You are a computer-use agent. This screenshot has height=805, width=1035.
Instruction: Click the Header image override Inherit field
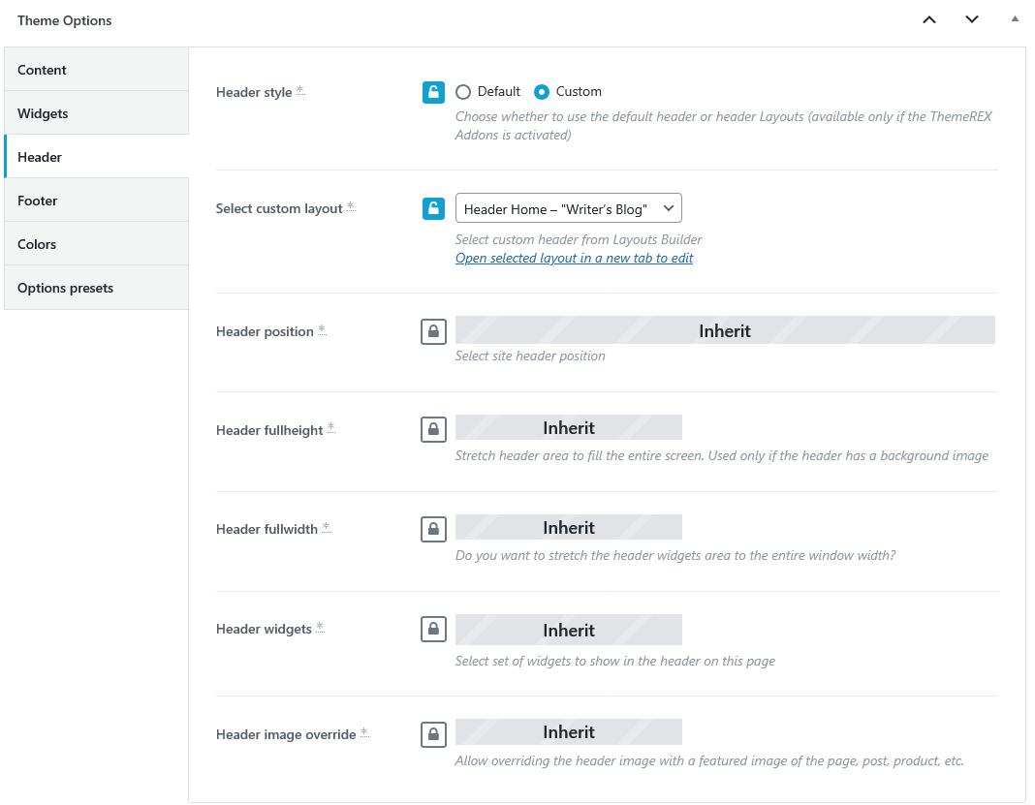(568, 731)
